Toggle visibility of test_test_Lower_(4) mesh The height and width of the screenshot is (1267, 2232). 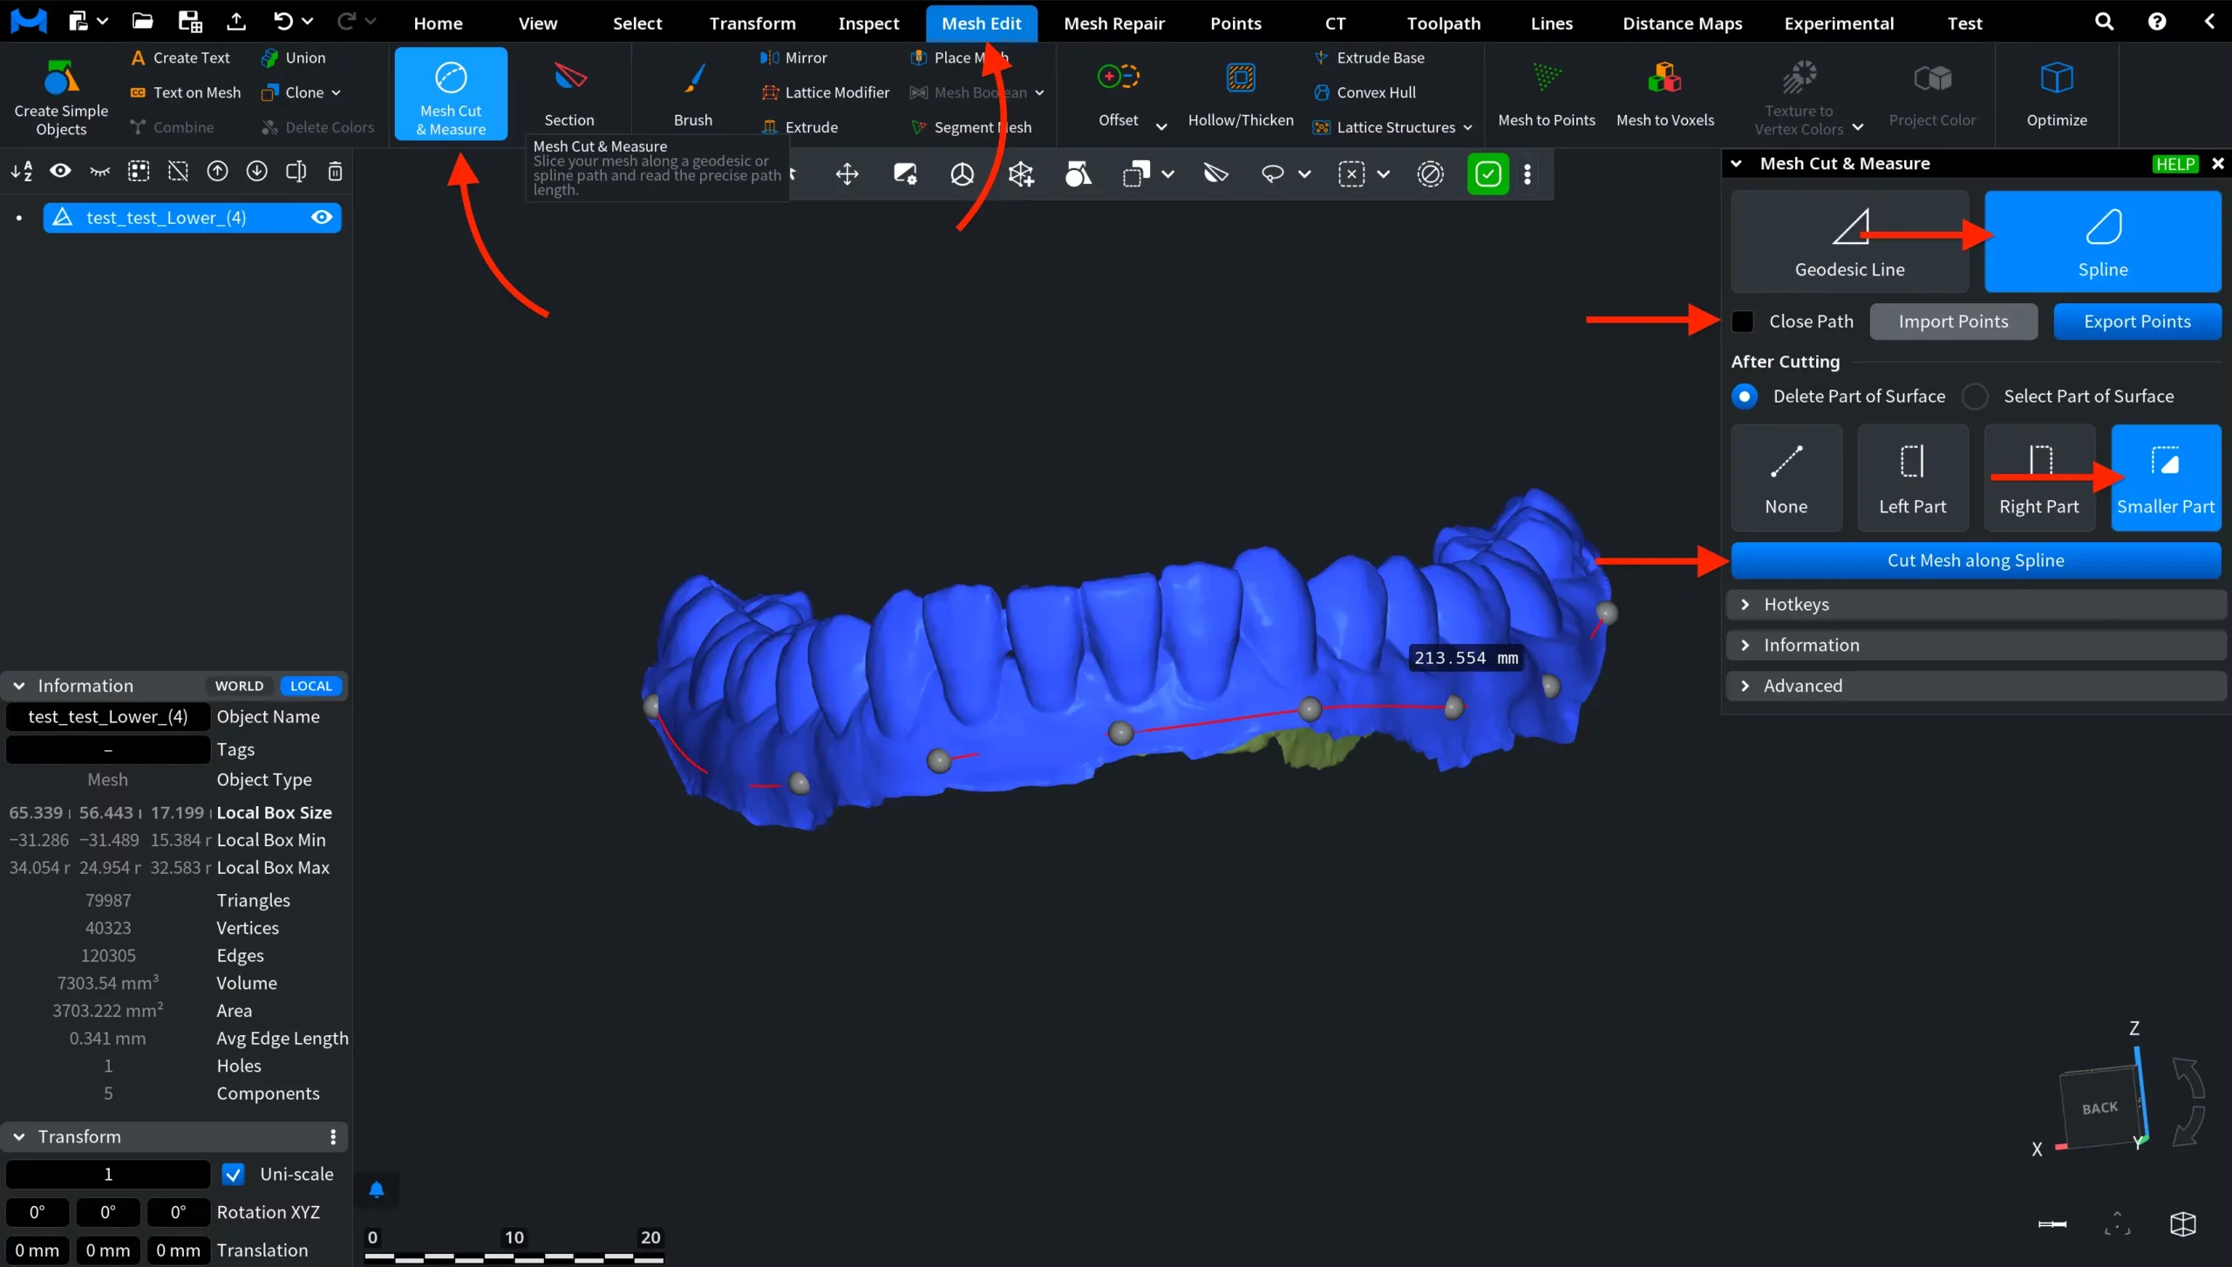pyautogui.click(x=322, y=217)
